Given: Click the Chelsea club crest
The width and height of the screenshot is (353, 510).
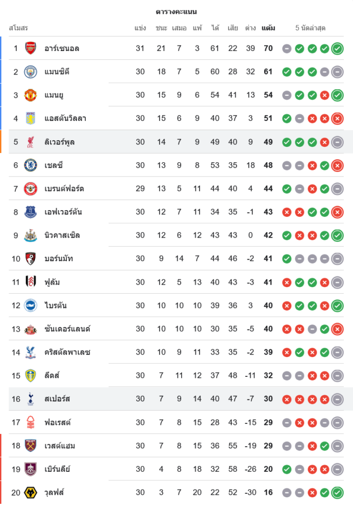Looking at the screenshot, I should pos(31,165).
